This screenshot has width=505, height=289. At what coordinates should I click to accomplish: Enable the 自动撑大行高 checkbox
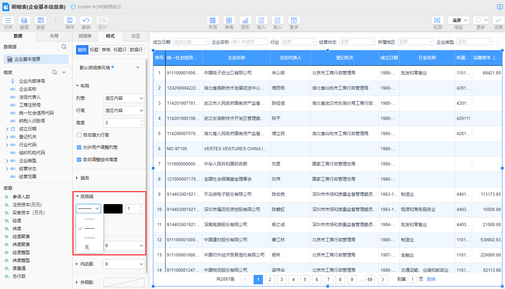pyautogui.click(x=79, y=135)
